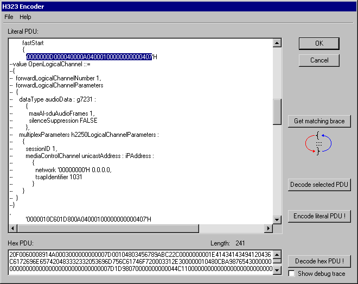Viewport: 358px width, 284px height.
Task: Click the H323 Encoder title bar
Action: coord(179,7)
